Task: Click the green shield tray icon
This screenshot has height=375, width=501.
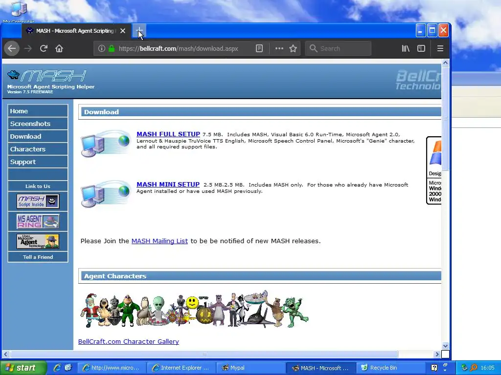Action: pyautogui.click(x=465, y=368)
